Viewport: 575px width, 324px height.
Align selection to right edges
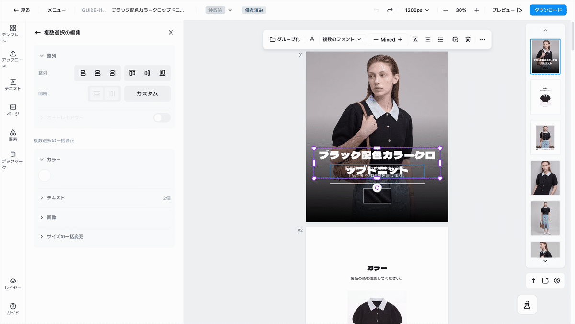[113, 73]
